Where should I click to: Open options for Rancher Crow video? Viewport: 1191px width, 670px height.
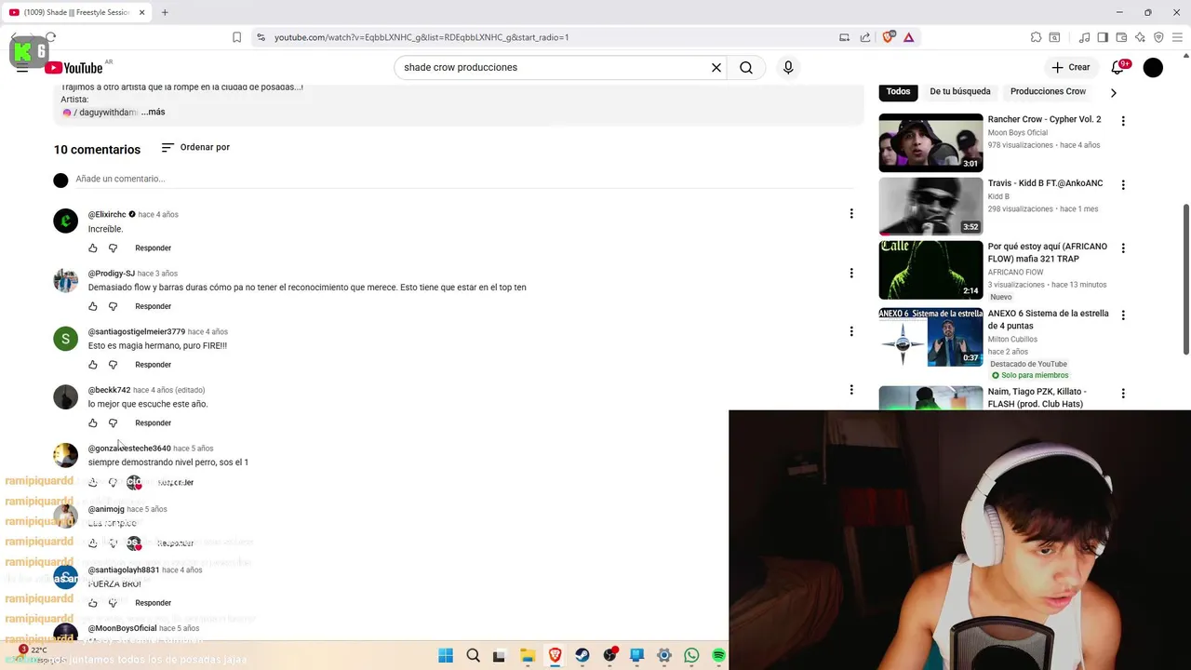[1123, 121]
